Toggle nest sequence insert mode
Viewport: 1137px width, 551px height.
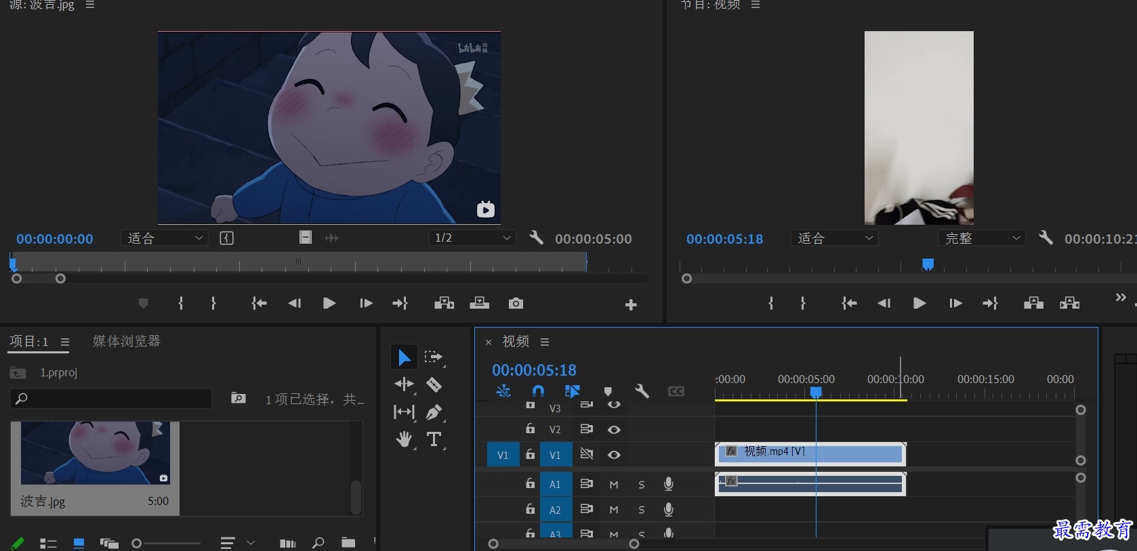tap(503, 391)
